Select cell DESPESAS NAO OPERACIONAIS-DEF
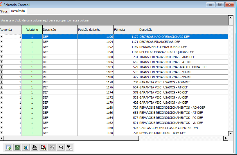 tap(183, 37)
